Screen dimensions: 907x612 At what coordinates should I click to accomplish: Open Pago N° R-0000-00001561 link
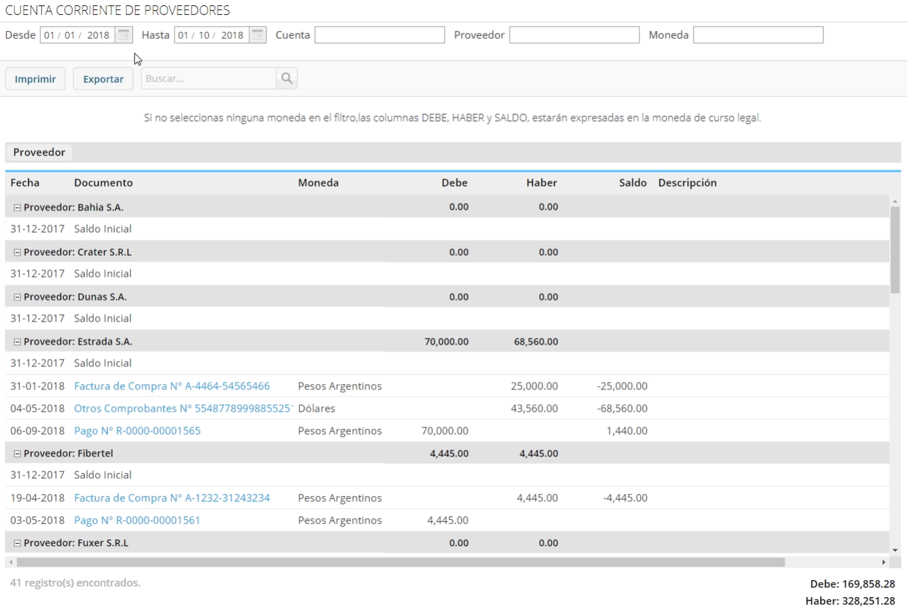click(137, 520)
